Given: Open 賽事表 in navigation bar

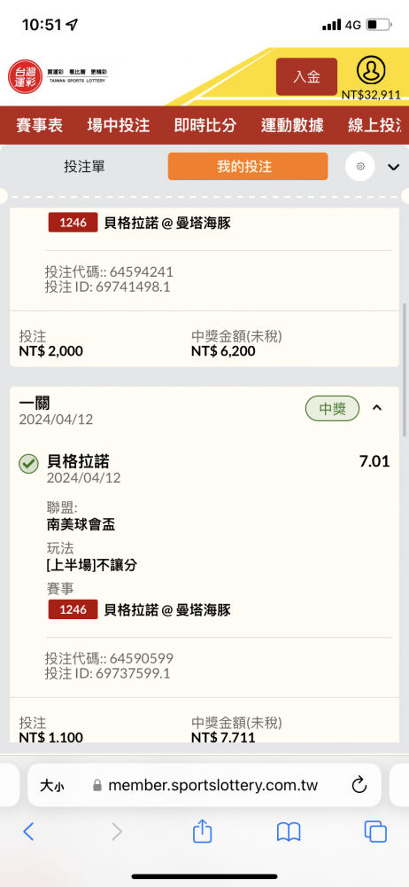Looking at the screenshot, I should click(40, 125).
